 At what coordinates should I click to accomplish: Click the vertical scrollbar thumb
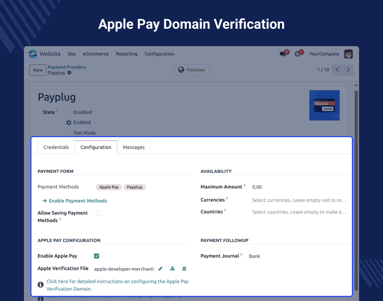click(x=356, y=191)
